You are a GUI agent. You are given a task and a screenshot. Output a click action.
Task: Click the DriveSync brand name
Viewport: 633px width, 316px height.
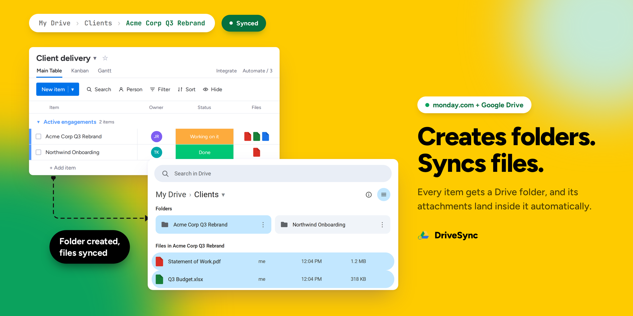coord(456,235)
